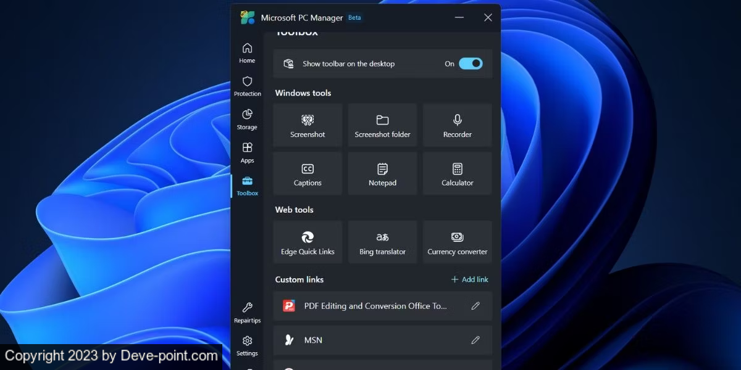Screen dimensions: 741x370
Task: Minimize the PC Manager window
Action: tap(459, 17)
